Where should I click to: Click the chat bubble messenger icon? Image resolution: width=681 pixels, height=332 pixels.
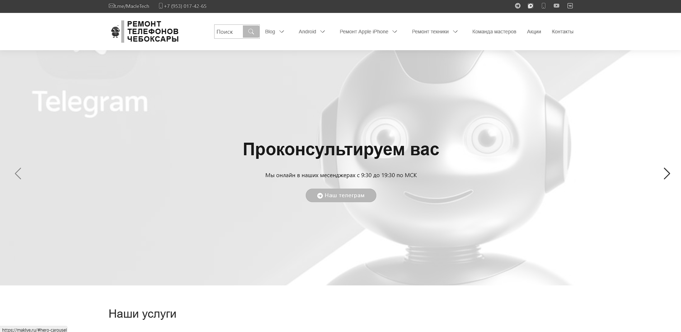[x=530, y=6]
